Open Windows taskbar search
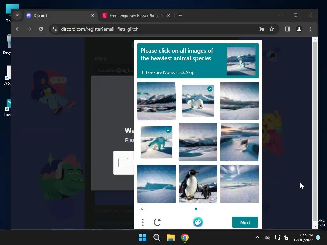327x245 pixels. point(156,237)
